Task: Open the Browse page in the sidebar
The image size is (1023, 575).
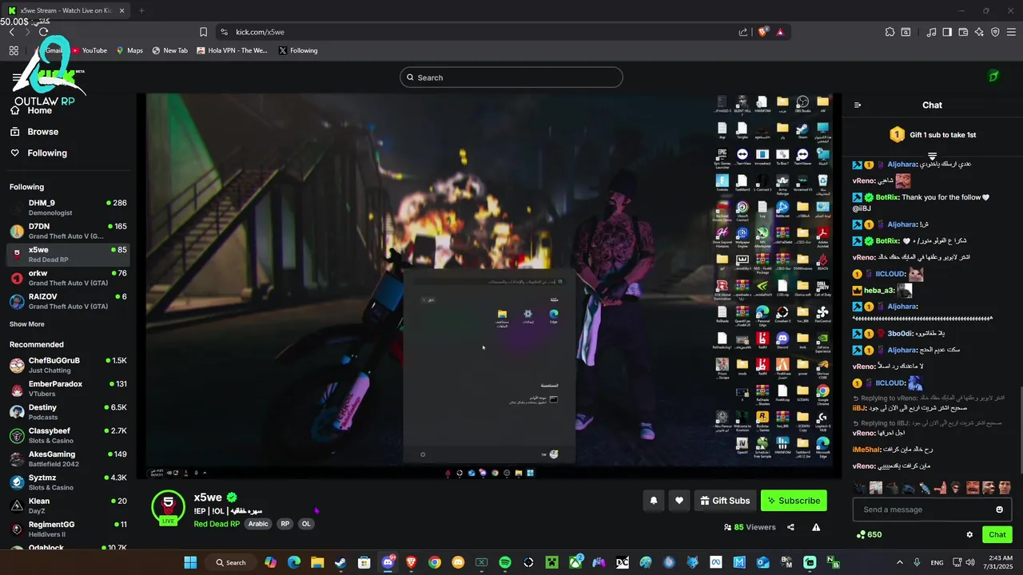Action: click(x=35, y=132)
